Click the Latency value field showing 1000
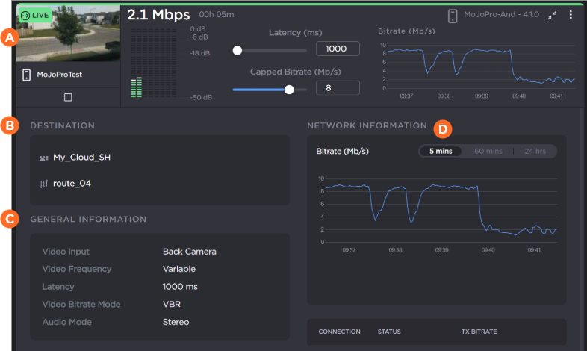Screen dimensions: 587x351 coord(338,49)
